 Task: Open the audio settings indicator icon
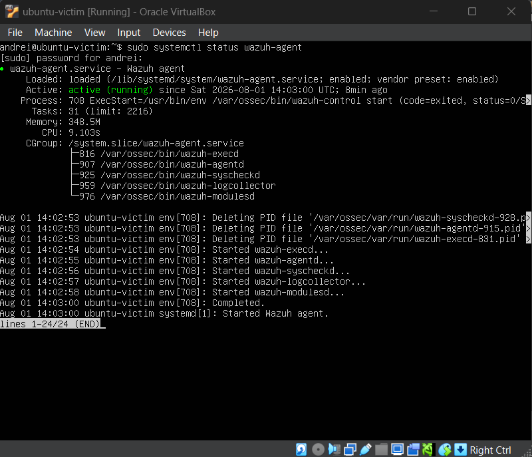334,450
